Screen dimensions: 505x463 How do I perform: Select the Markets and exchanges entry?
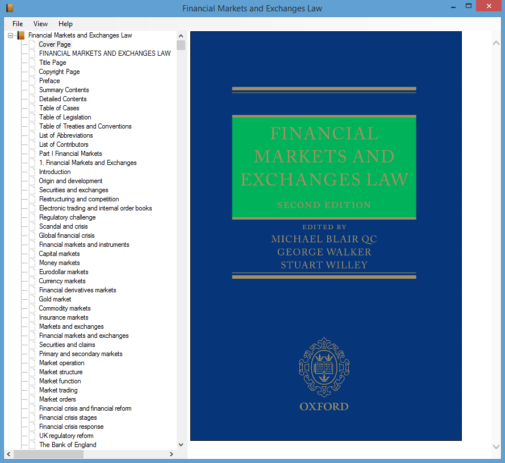(x=71, y=326)
